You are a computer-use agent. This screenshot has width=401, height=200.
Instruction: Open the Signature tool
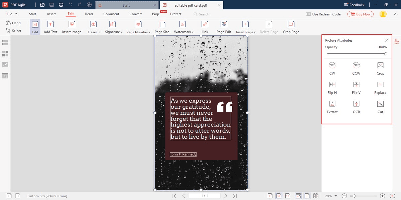pyautogui.click(x=112, y=27)
